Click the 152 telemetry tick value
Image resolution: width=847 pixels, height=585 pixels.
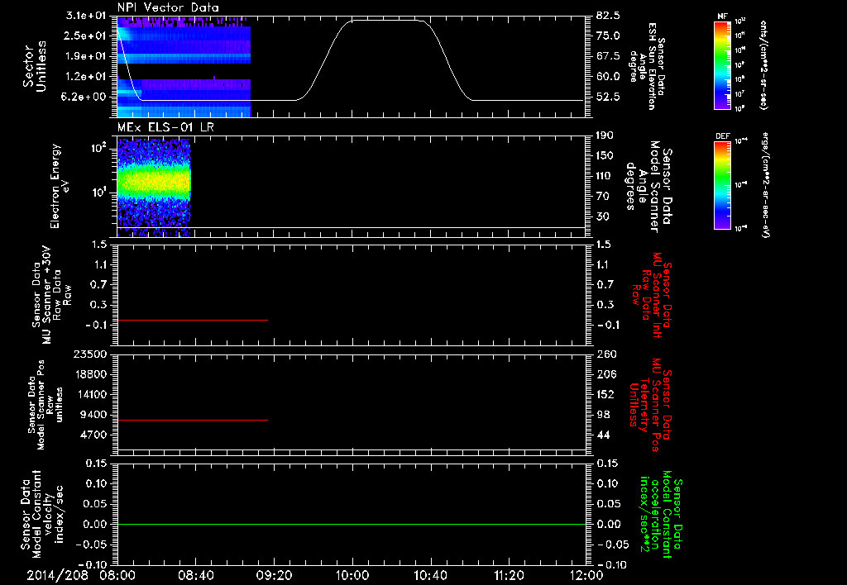click(x=605, y=394)
